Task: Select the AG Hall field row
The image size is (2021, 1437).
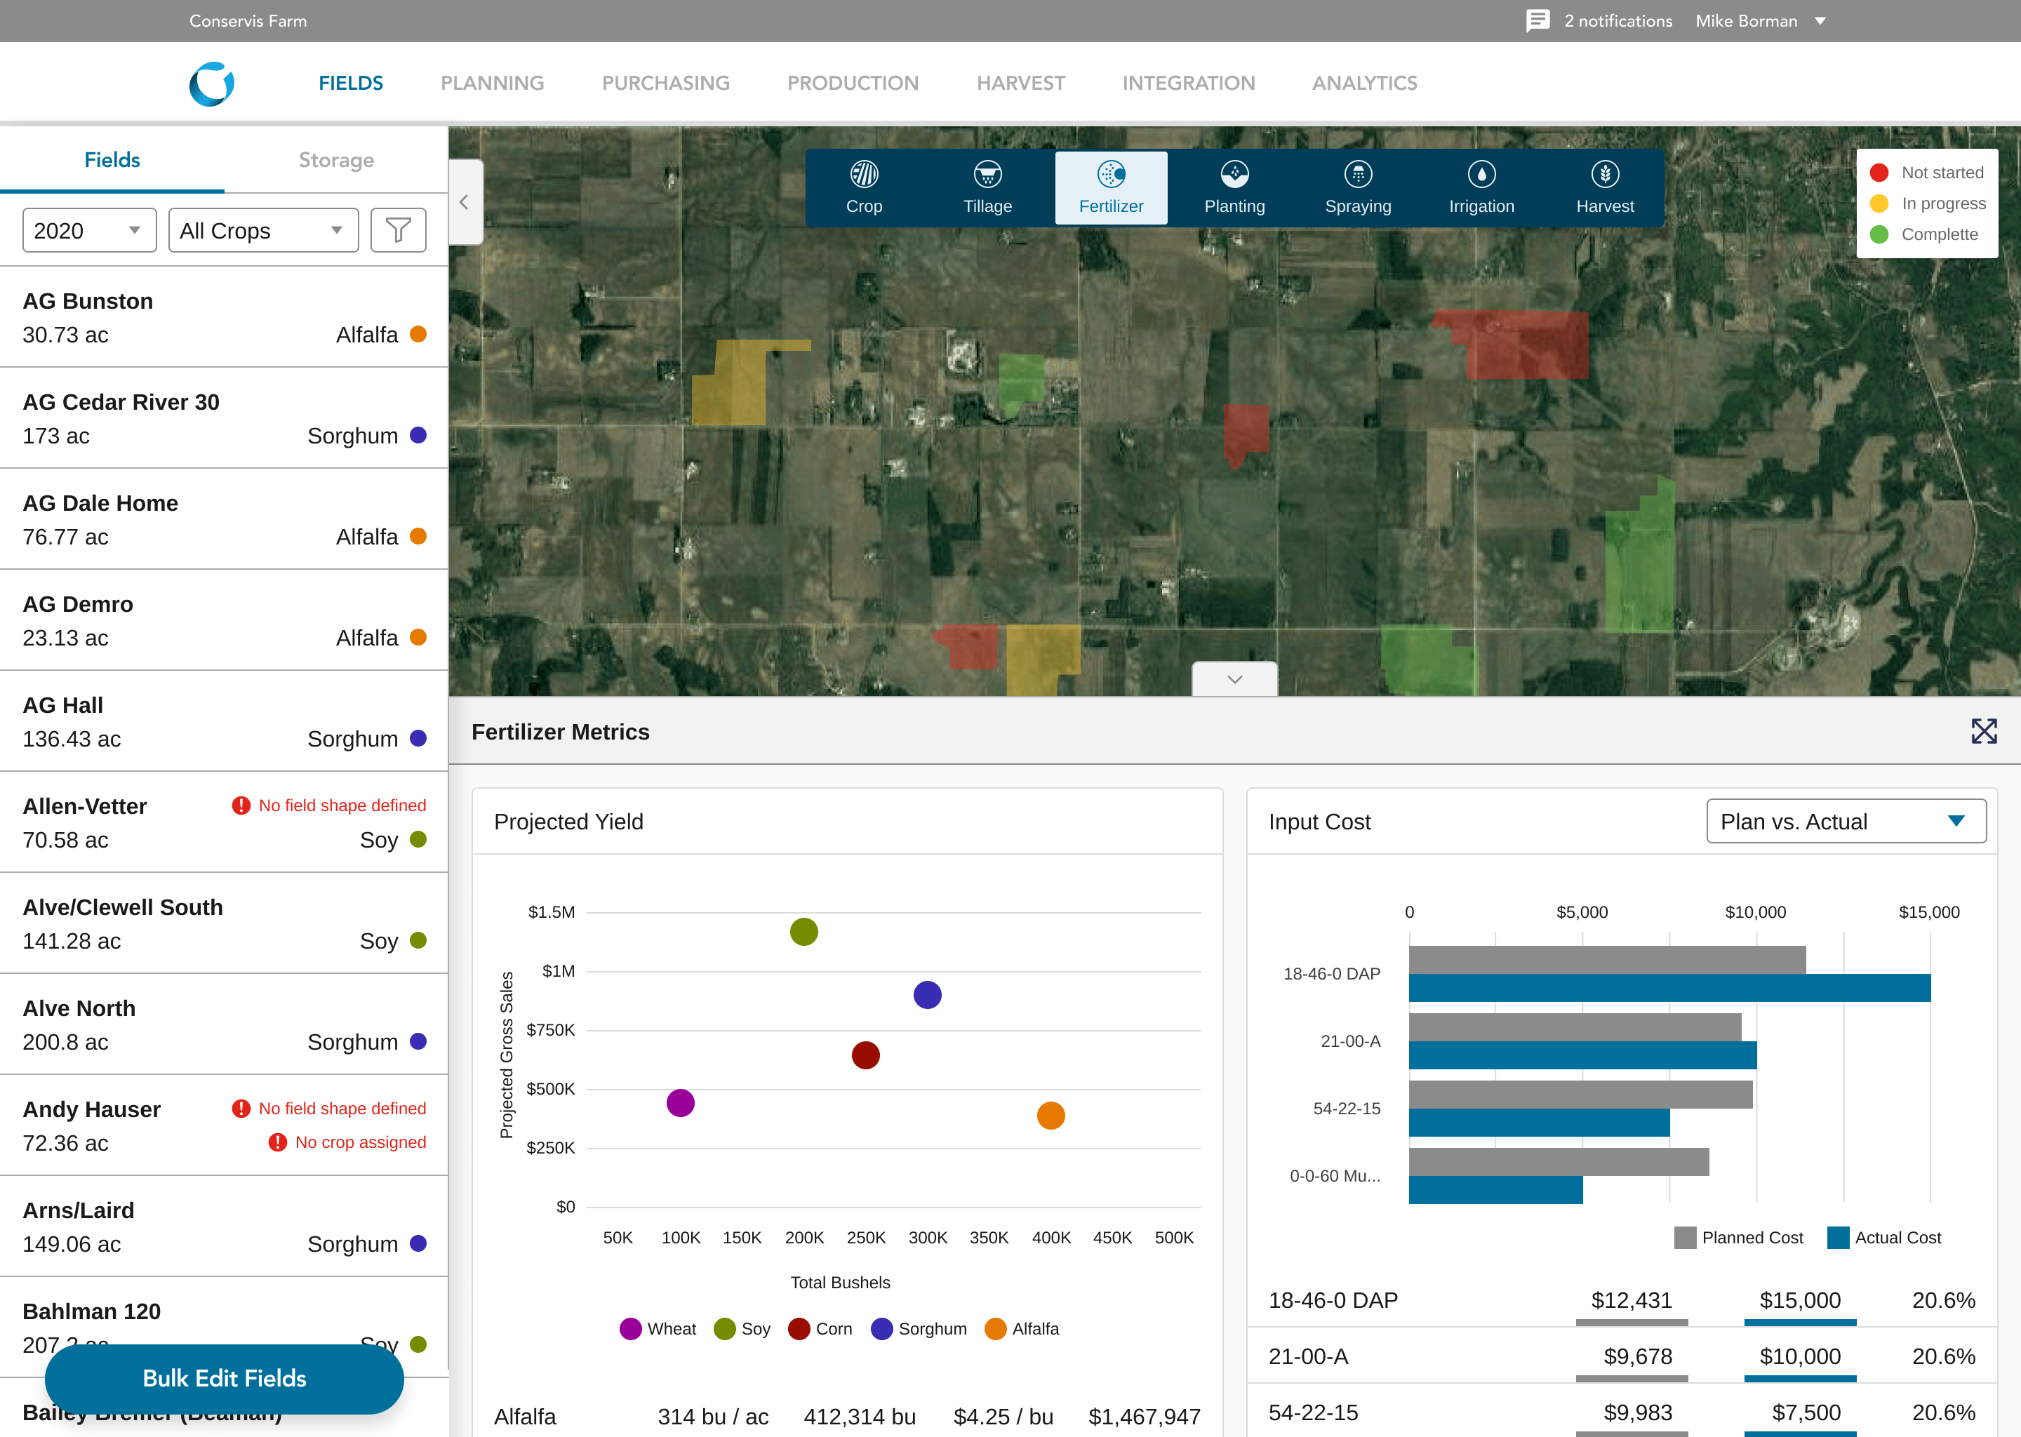Action: click(x=224, y=721)
